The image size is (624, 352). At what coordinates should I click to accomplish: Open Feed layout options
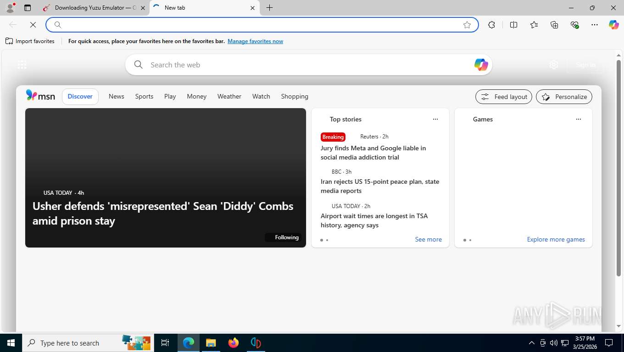point(504,97)
